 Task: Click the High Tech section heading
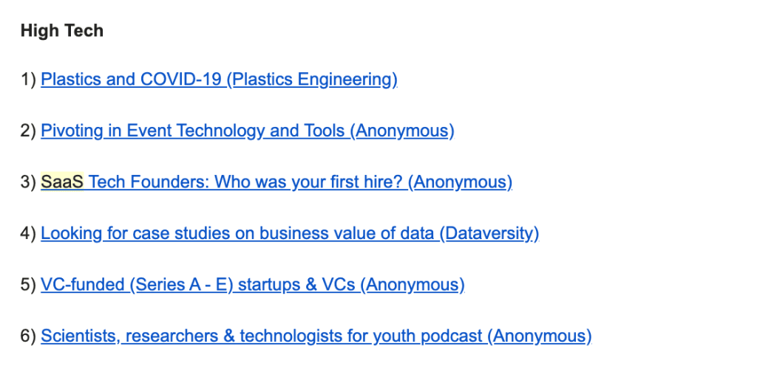pyautogui.click(x=62, y=30)
